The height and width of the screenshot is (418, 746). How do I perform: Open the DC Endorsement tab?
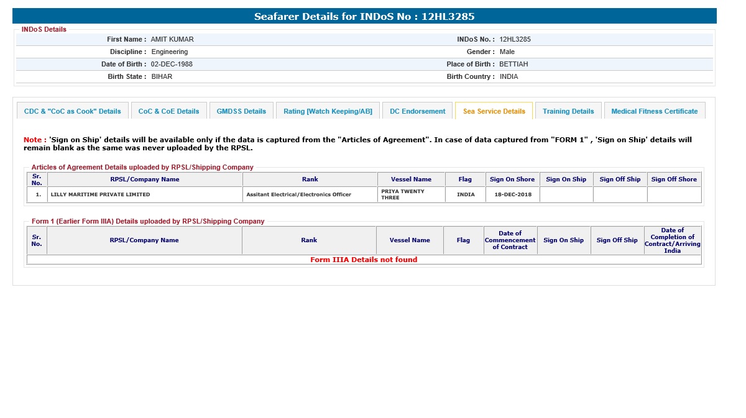(417, 111)
